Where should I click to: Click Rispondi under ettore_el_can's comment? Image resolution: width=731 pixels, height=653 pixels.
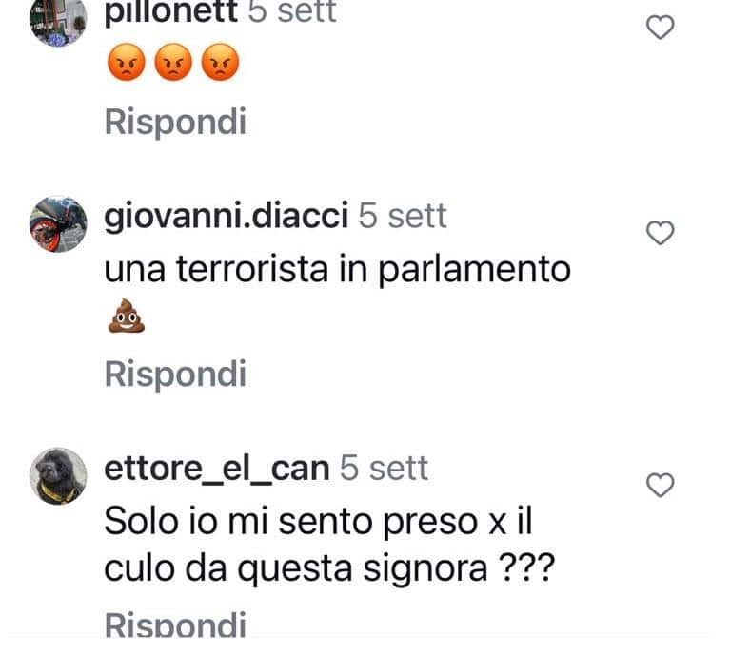175,624
